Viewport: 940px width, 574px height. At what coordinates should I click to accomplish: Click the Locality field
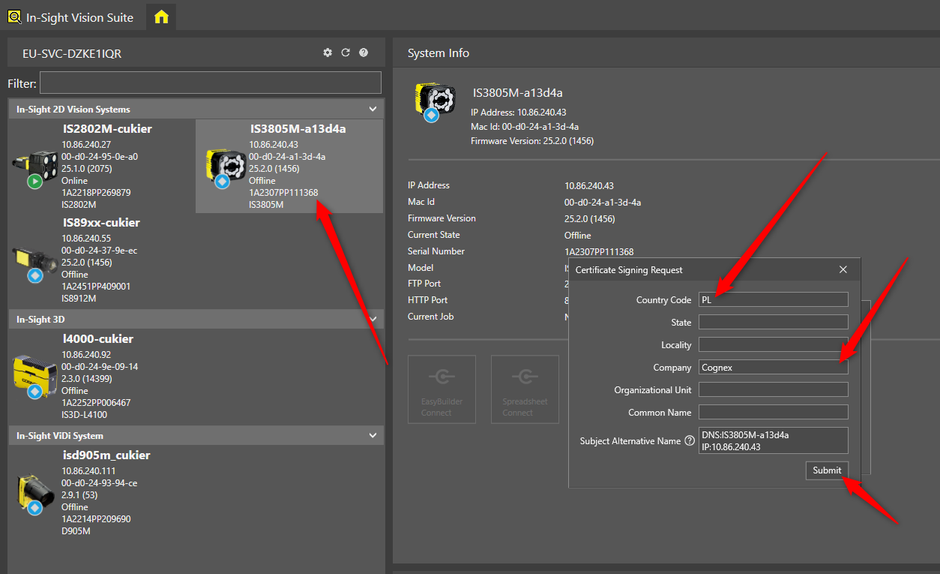click(773, 345)
